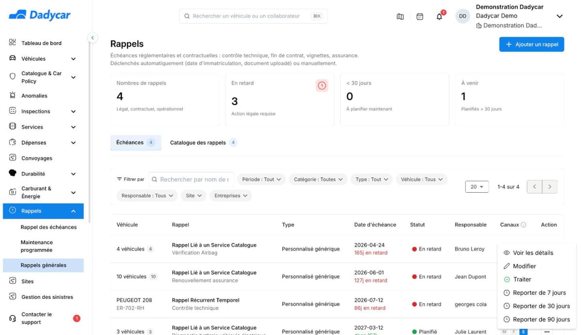
Task: Focus the global vehicle or collaborator search field
Action: click(x=253, y=16)
